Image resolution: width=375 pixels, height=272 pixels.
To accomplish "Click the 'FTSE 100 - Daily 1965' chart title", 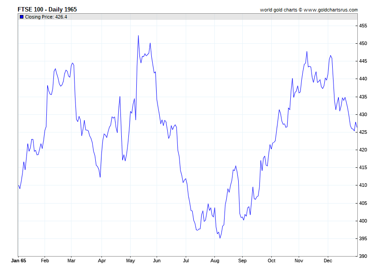I will (47, 9).
